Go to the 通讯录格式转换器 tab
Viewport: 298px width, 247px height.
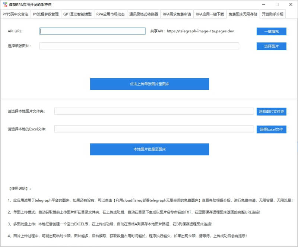(x=143, y=14)
